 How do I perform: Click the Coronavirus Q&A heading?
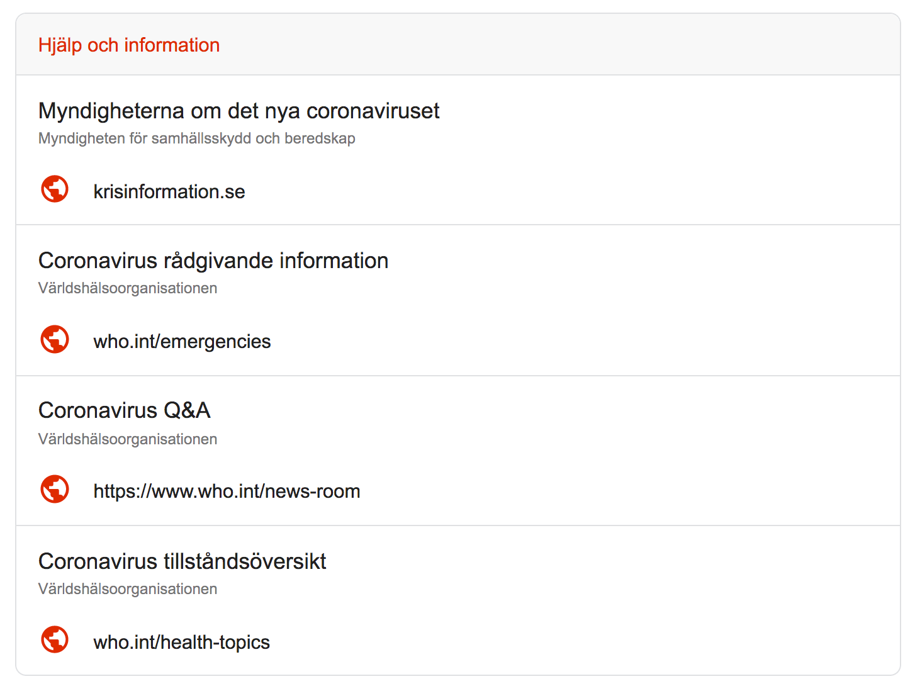coord(124,410)
